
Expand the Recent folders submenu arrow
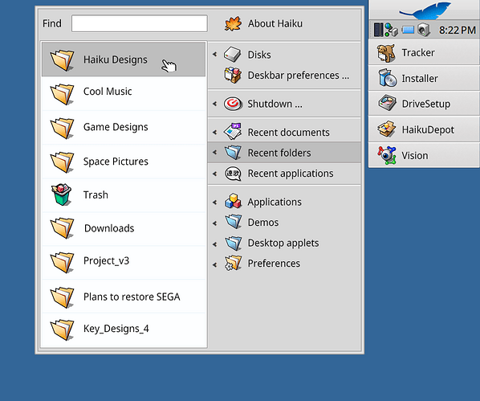pos(214,152)
